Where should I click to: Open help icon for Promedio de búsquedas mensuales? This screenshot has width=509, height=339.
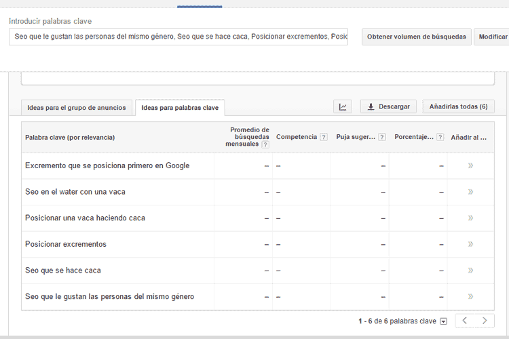click(x=265, y=144)
